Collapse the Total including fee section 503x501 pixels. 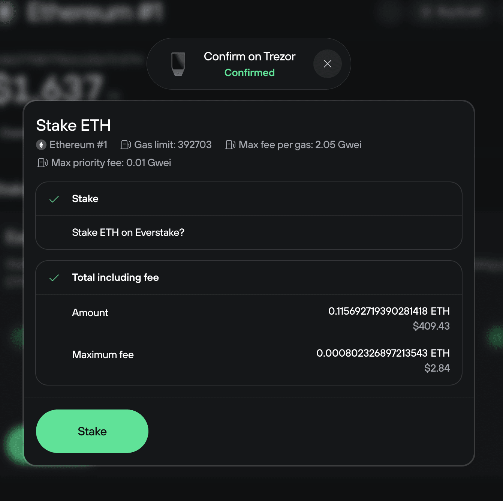[x=115, y=277]
